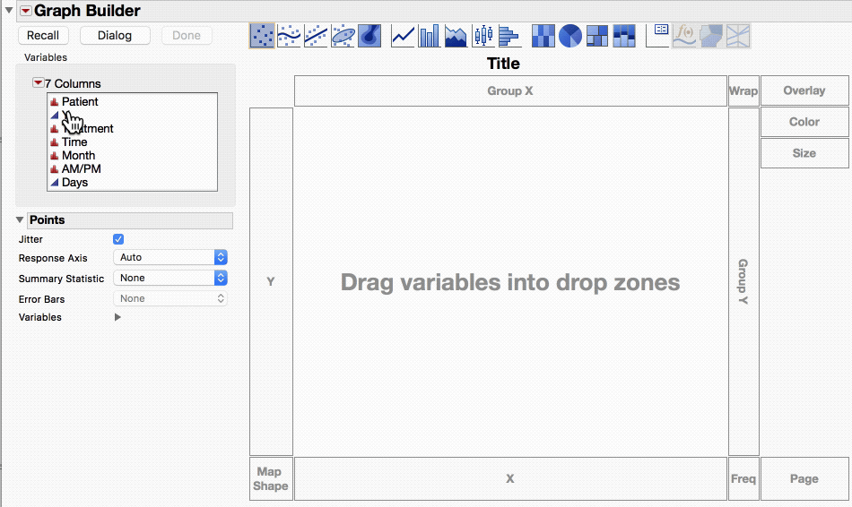Open the Response Axis dropdown
852x507 pixels.
click(x=170, y=257)
